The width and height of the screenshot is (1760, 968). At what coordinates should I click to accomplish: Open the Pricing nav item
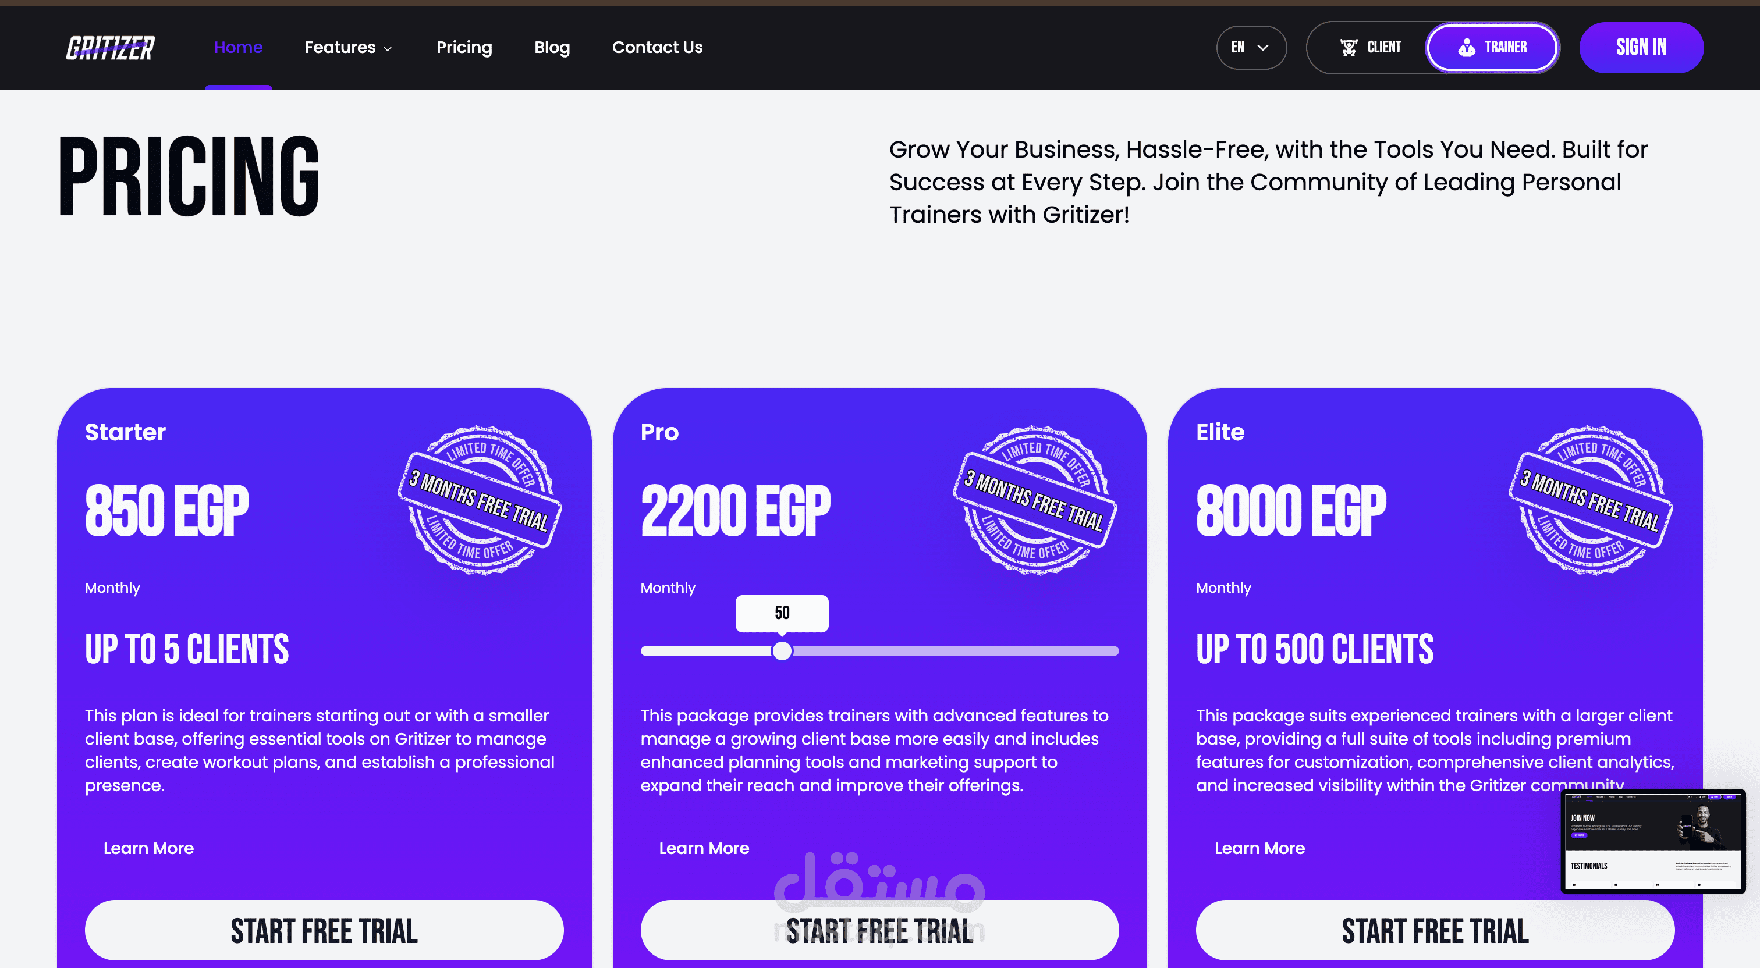point(464,47)
